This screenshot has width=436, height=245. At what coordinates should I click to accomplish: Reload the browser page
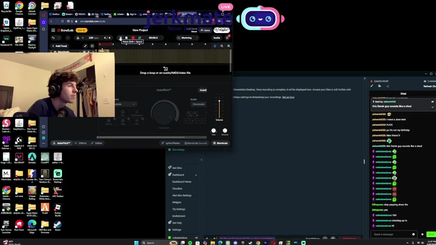[62, 21]
